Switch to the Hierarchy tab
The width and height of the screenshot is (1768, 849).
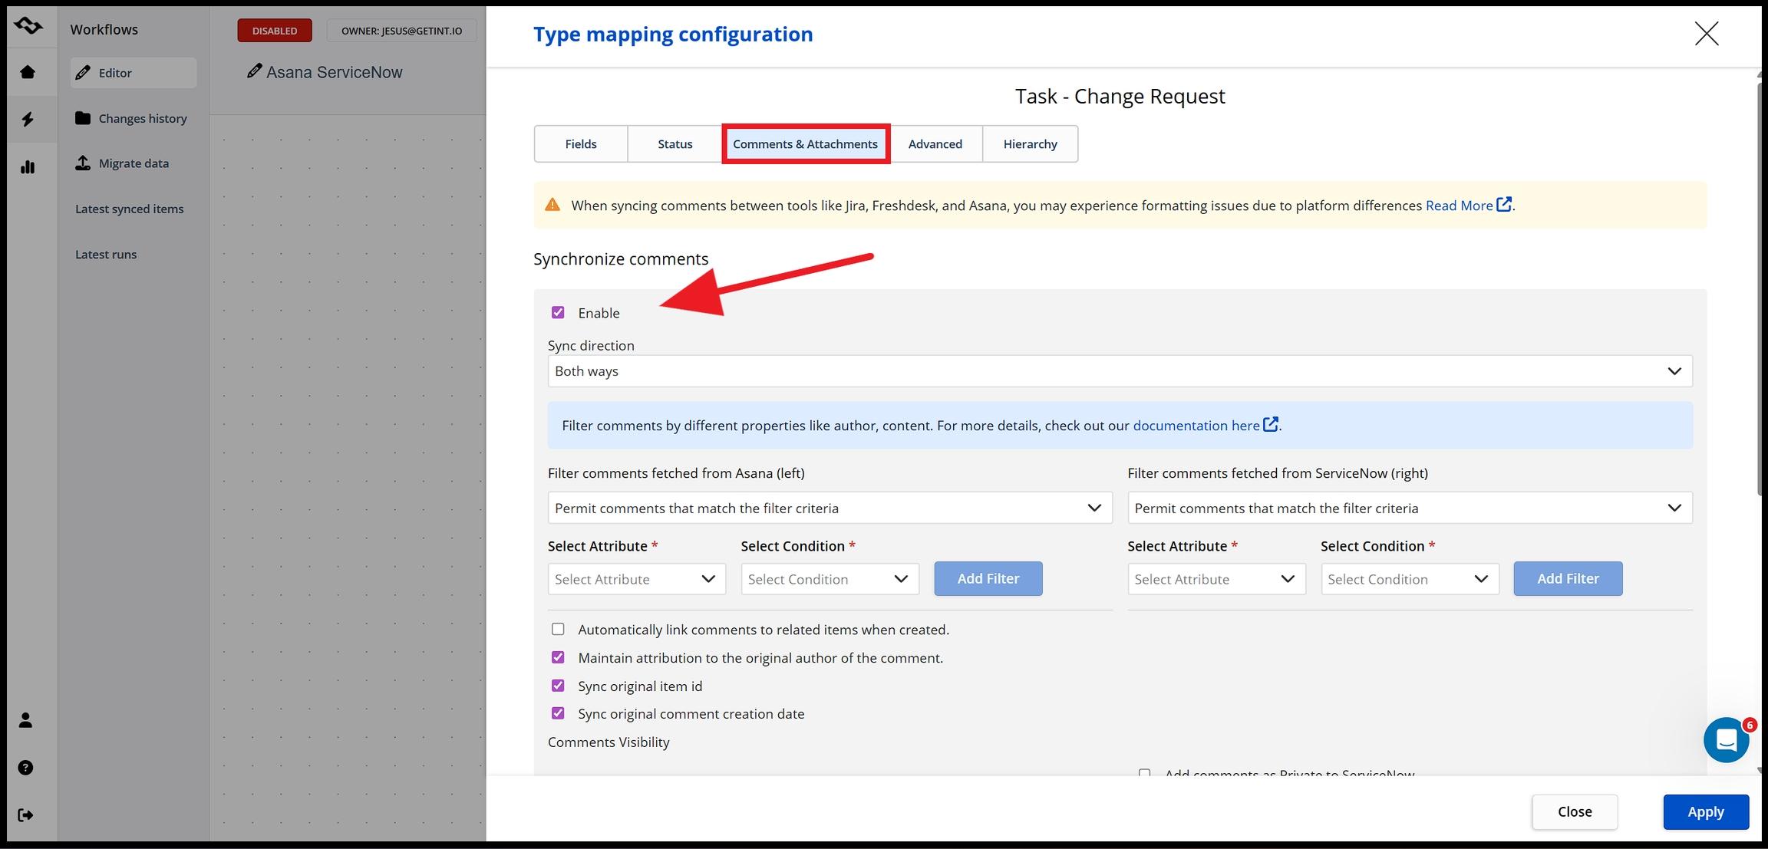[x=1031, y=144]
